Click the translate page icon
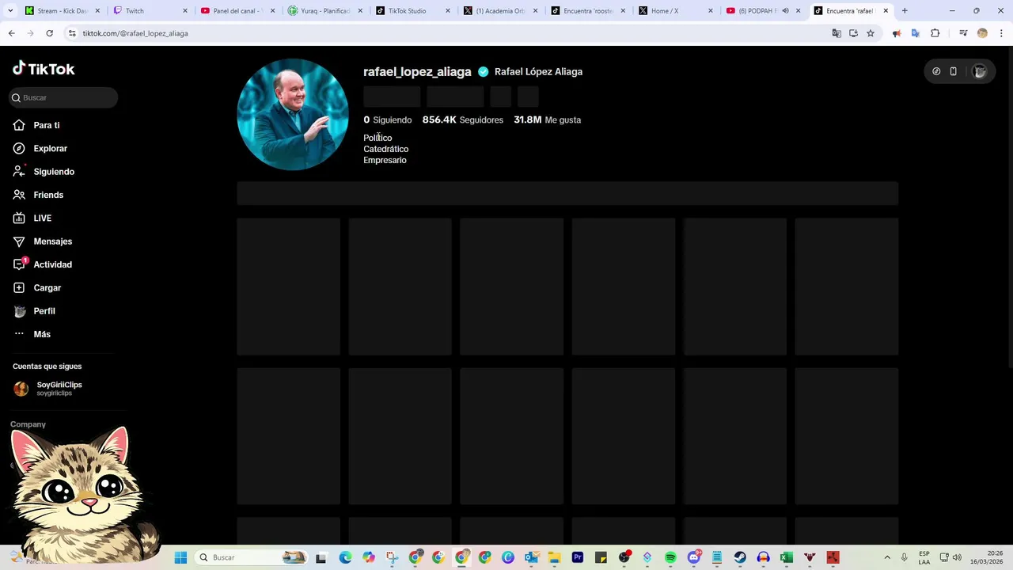Viewport: 1013px width, 570px height. (x=837, y=33)
